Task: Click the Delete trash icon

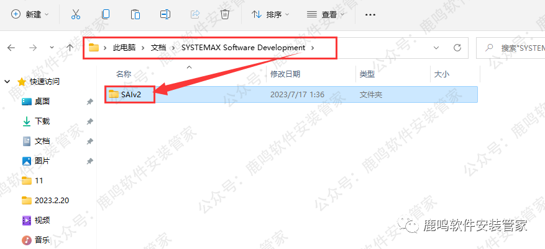Action: (x=225, y=14)
